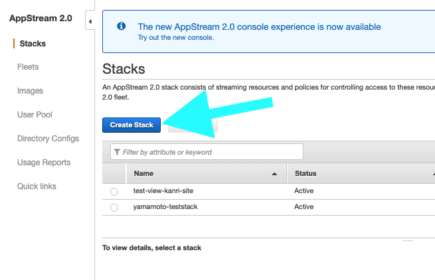Click Try out the new console link
The image size is (435, 280).
click(x=176, y=37)
